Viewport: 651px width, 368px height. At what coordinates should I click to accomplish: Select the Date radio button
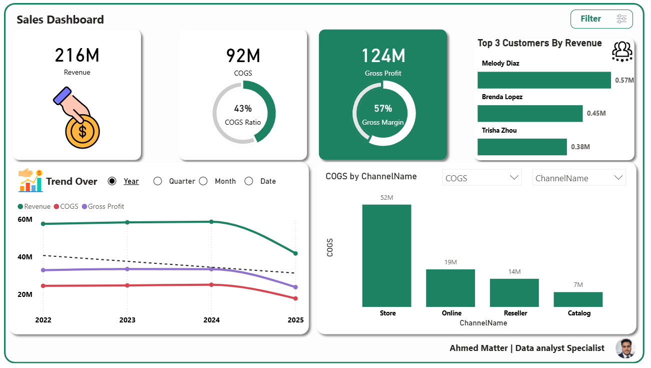click(248, 181)
